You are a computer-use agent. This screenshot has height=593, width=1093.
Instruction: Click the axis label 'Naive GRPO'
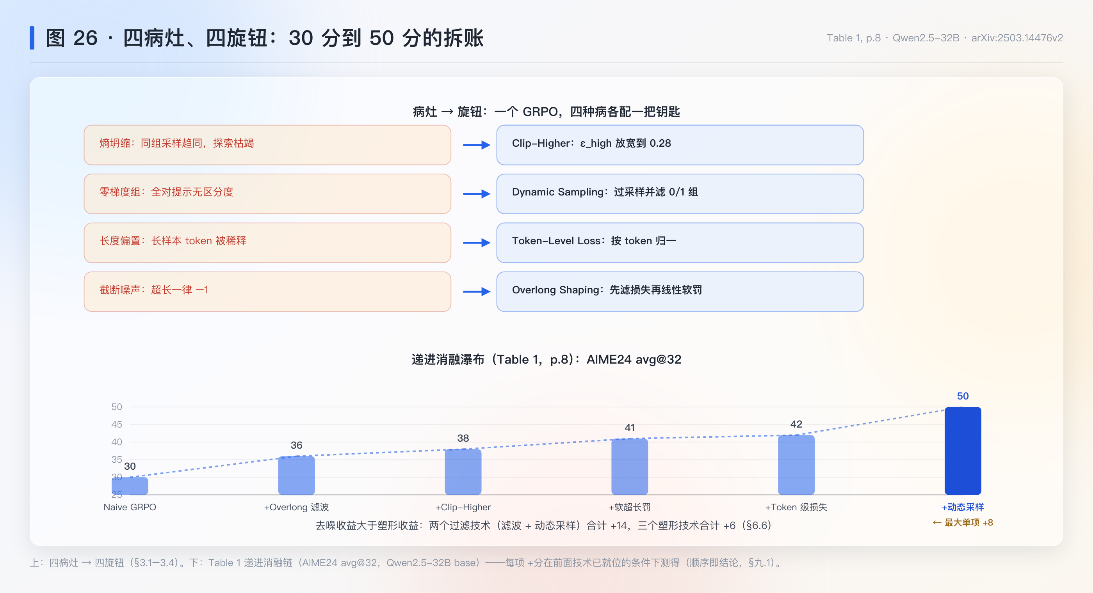click(x=130, y=507)
